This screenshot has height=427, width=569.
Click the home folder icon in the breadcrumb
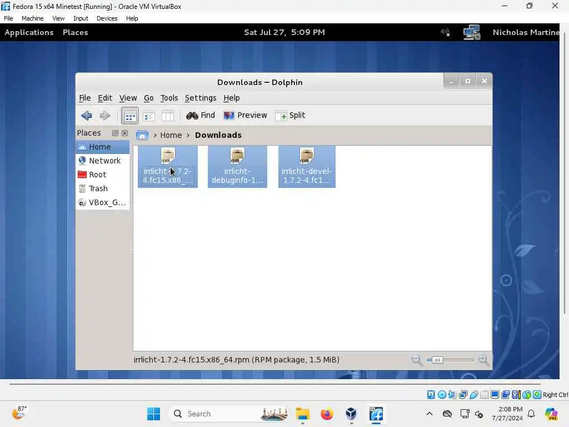pos(142,135)
